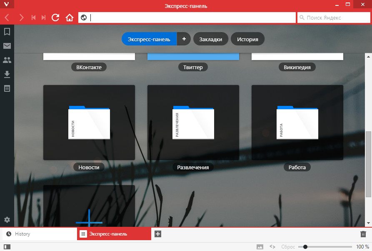Open the Contacts side panel
Viewport: 372px width, 251px height.
pyautogui.click(x=7, y=60)
